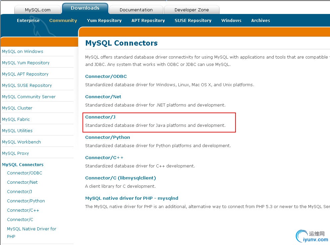The height and width of the screenshot is (245, 330).
Task: Visit MySQL SUSE Repository in the sidebar
Action: point(27,85)
